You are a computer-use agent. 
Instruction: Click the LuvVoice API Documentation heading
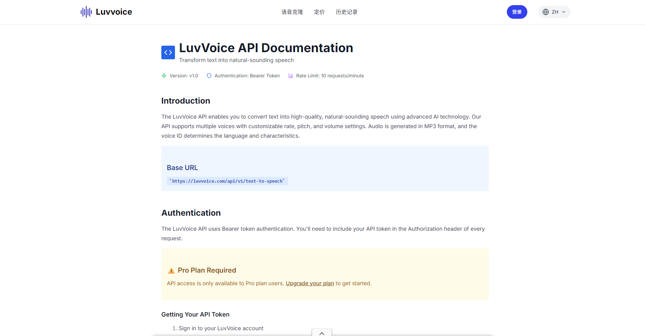pyautogui.click(x=266, y=48)
